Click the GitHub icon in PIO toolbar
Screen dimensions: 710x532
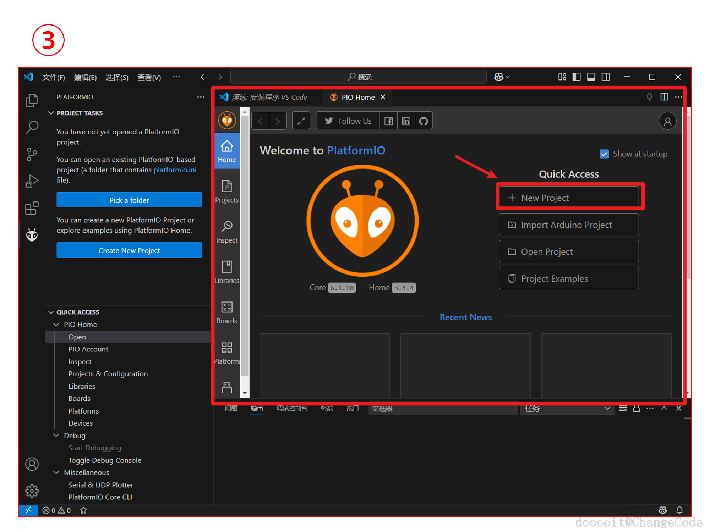pyautogui.click(x=424, y=121)
